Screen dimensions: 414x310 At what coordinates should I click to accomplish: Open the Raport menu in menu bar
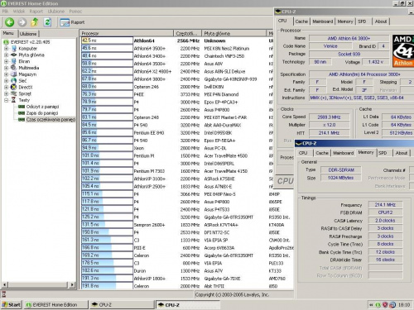(36, 12)
